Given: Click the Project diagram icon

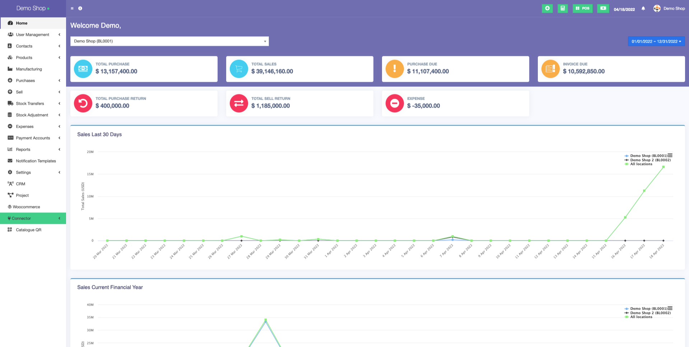Looking at the screenshot, I should pos(10,195).
